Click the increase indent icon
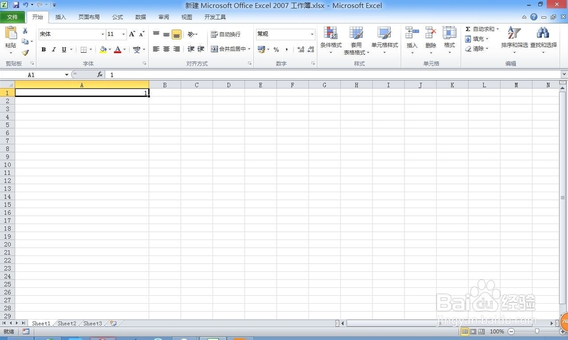 pos(201,49)
